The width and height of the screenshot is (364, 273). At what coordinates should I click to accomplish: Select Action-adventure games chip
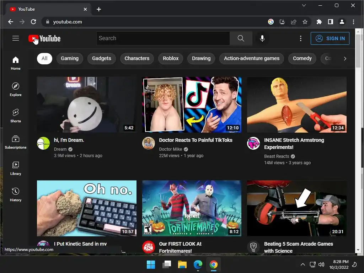[252, 59]
